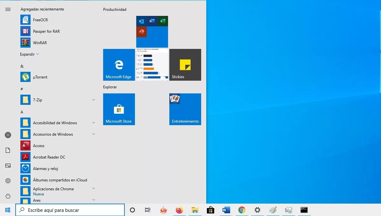
Task: Open the chart thumbnail live tile
Action: tap(152, 65)
